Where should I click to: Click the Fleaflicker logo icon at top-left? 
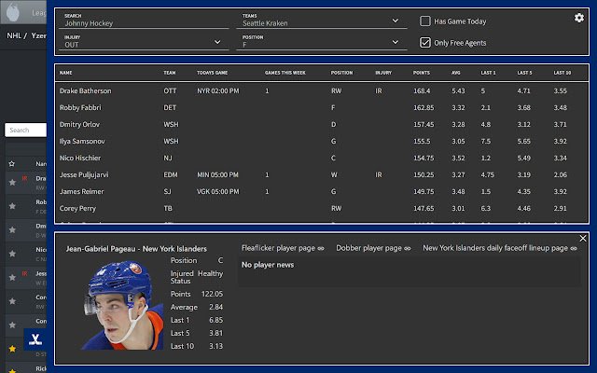tap(13, 12)
